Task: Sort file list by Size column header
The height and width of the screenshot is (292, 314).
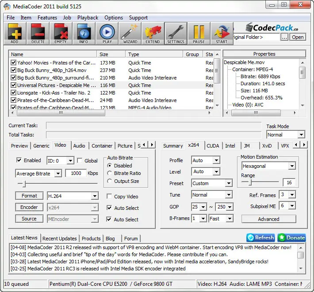Action: click(111, 54)
